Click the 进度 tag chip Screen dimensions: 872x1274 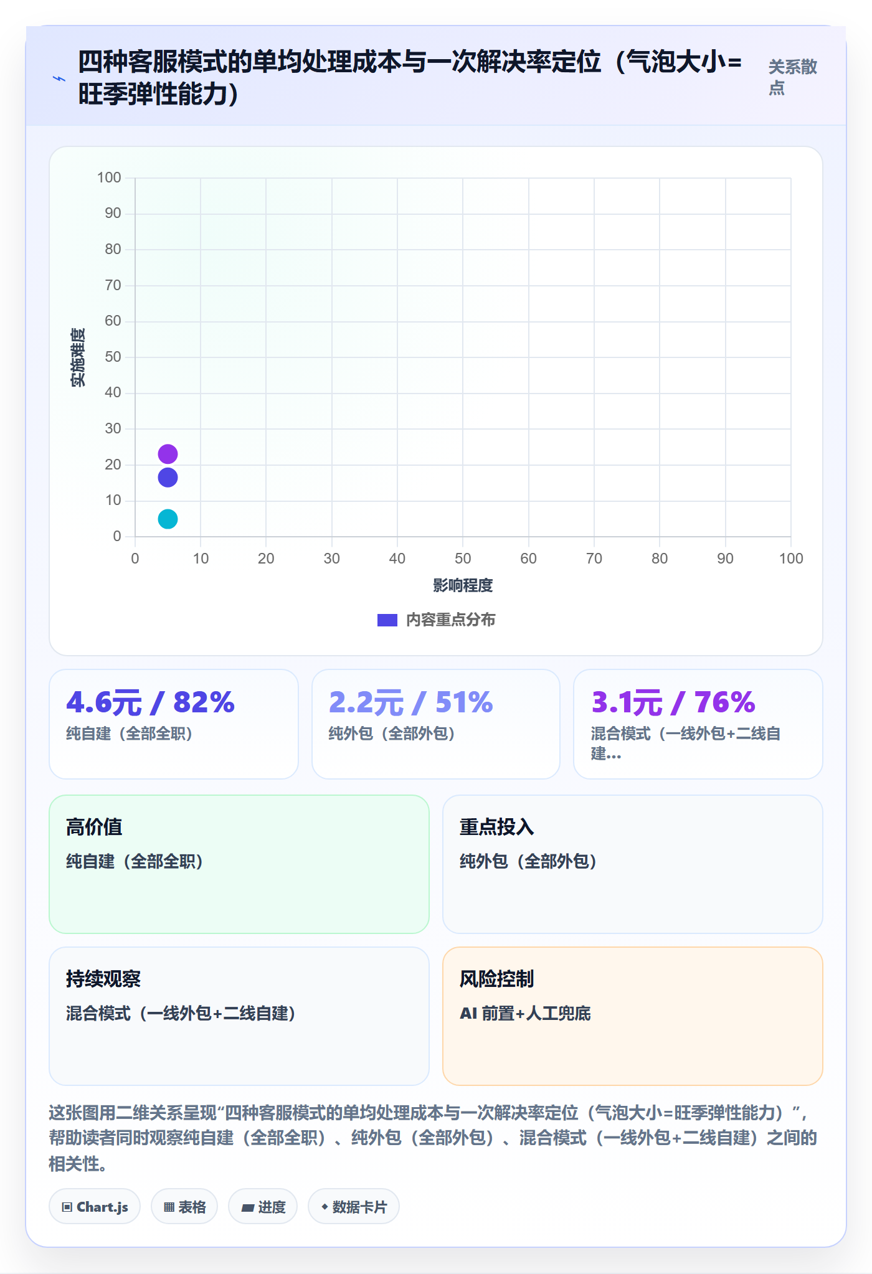(263, 1207)
